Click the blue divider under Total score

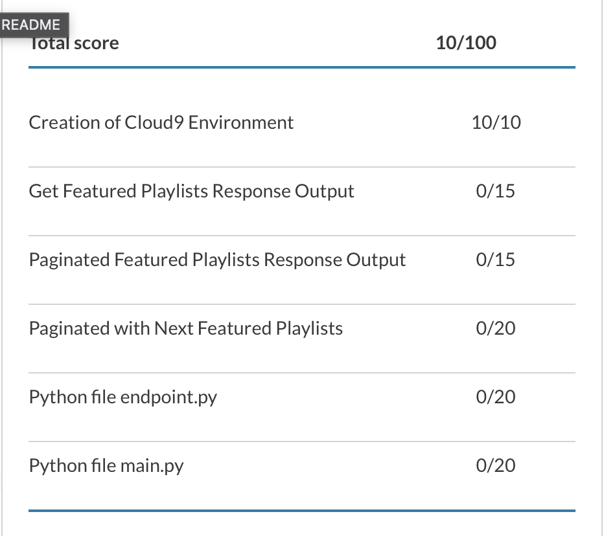pos(302,67)
